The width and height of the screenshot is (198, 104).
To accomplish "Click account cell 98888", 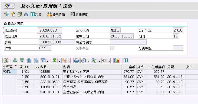I will click(x=51, y=72).
